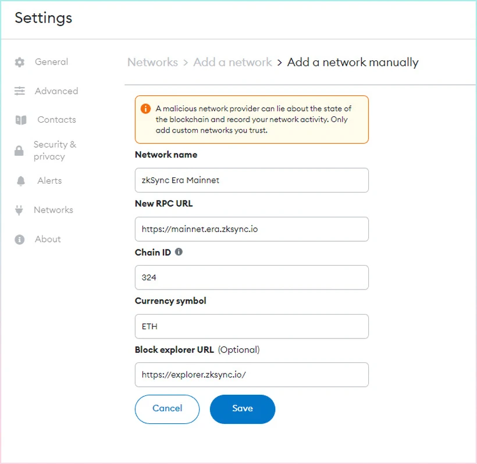Screen dimensions: 477x464
Task: Cancel adding the network
Action: (167, 409)
